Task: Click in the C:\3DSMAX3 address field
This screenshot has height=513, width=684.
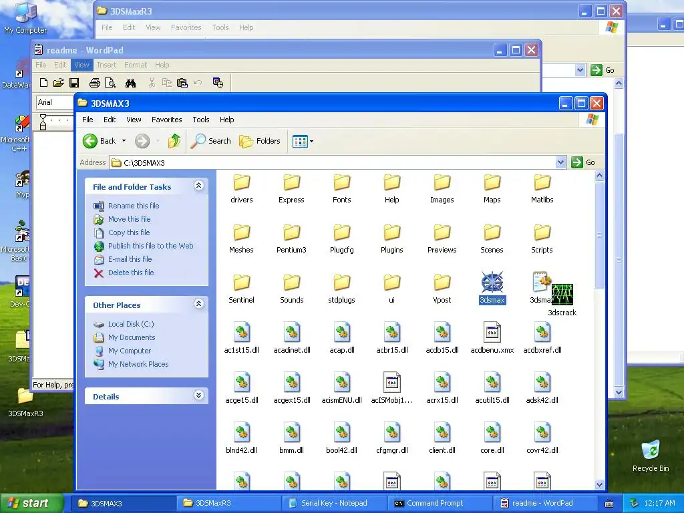Action: (333, 163)
